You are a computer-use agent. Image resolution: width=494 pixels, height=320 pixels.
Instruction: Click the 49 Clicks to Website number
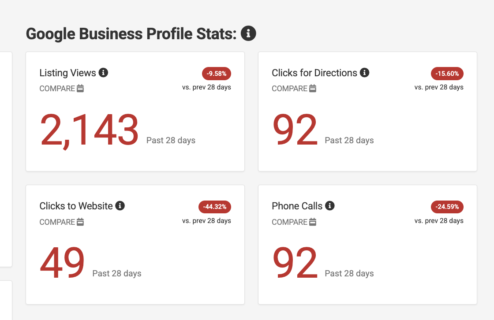pyautogui.click(x=62, y=263)
